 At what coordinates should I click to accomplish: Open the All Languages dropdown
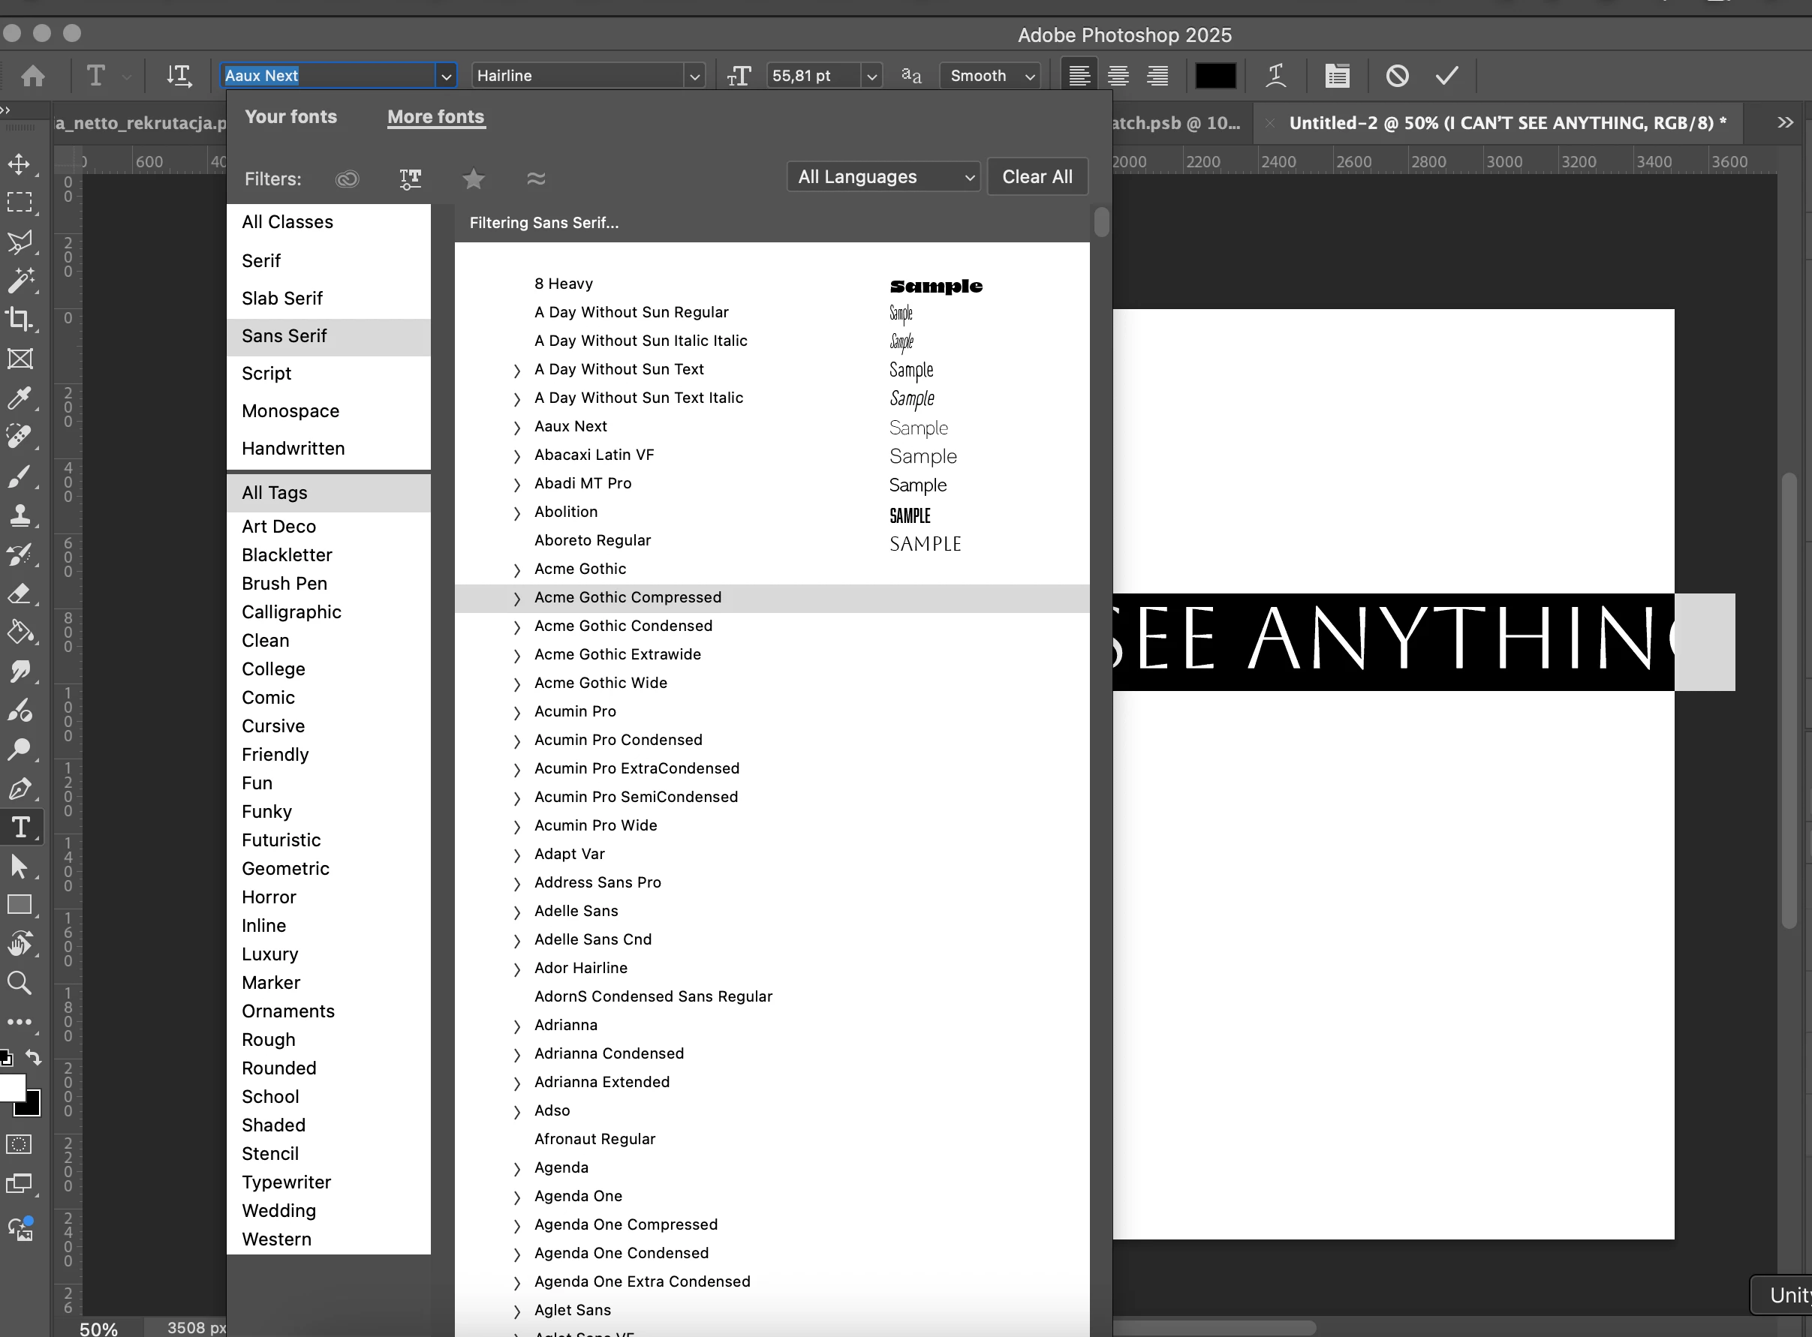click(883, 176)
